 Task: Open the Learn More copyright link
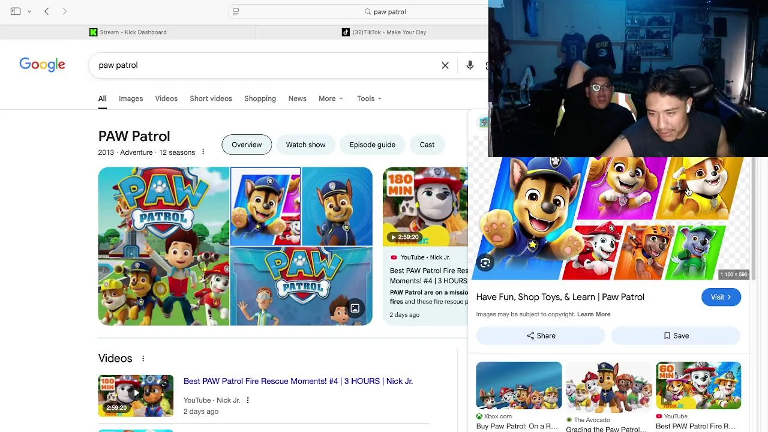click(593, 314)
